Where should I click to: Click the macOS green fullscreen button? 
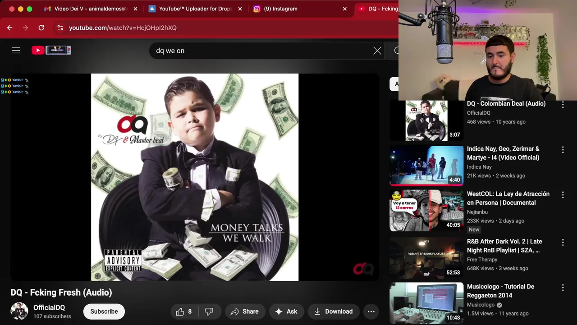[29, 9]
